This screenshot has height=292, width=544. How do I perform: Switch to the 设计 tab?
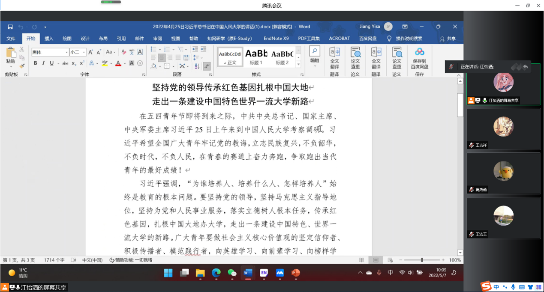[x=85, y=39]
